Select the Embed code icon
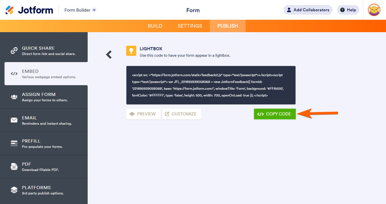The image size is (386, 204). click(14, 74)
